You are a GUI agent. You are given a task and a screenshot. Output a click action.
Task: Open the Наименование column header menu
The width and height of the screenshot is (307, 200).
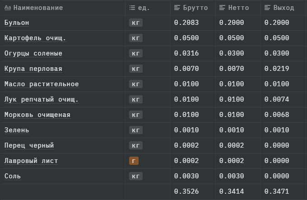38,8
